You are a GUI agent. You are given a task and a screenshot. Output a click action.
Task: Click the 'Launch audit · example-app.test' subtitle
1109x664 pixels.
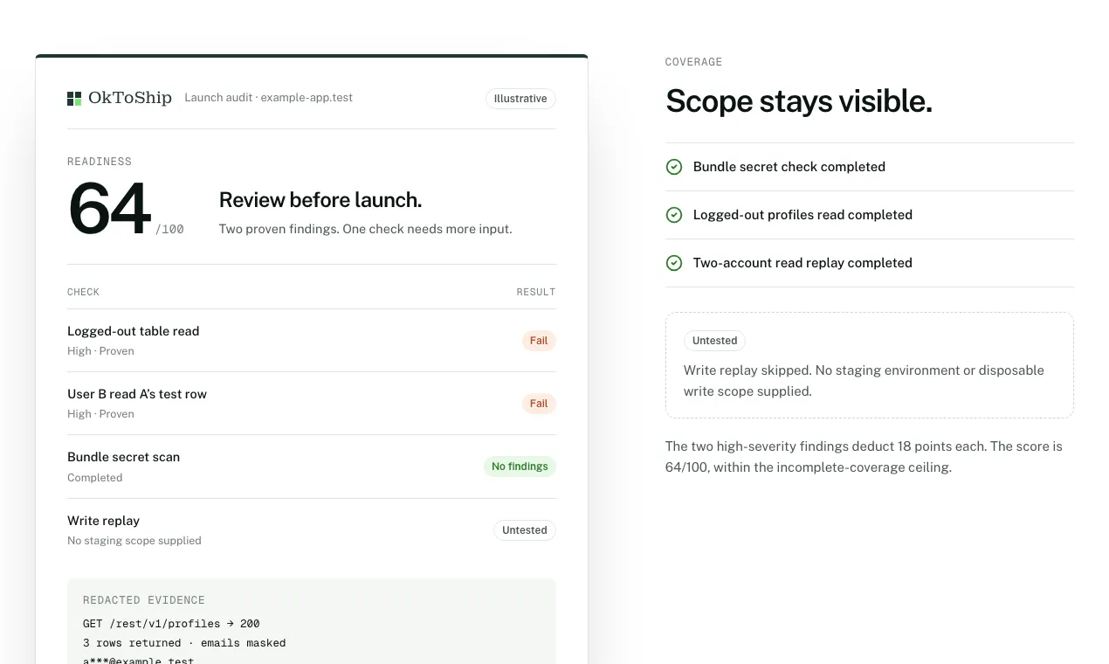click(x=269, y=98)
